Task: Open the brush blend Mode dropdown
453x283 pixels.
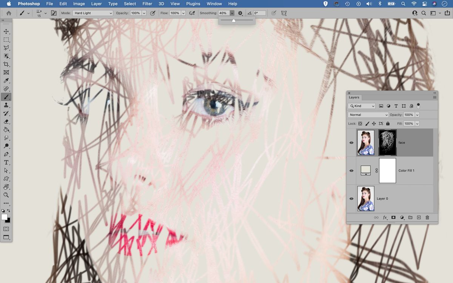Action: pyautogui.click(x=92, y=12)
